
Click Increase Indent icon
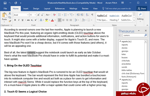pos(82,15)
